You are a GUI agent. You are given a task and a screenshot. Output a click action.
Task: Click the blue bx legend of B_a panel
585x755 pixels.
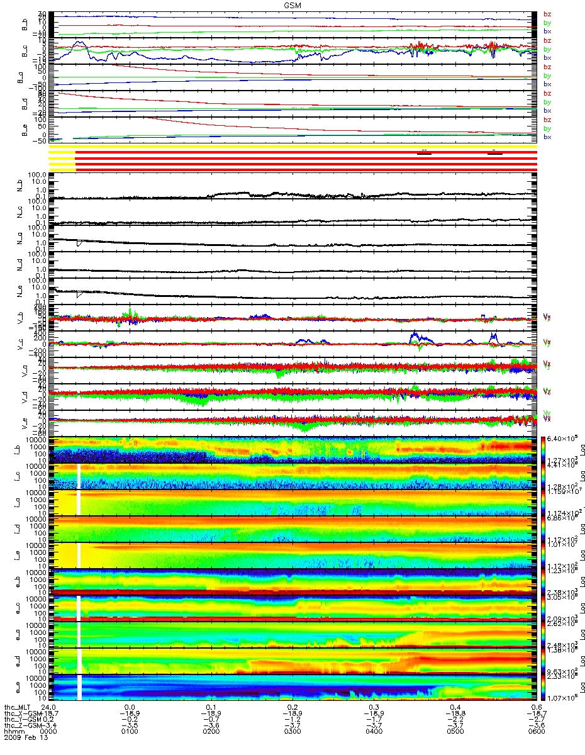coord(547,84)
